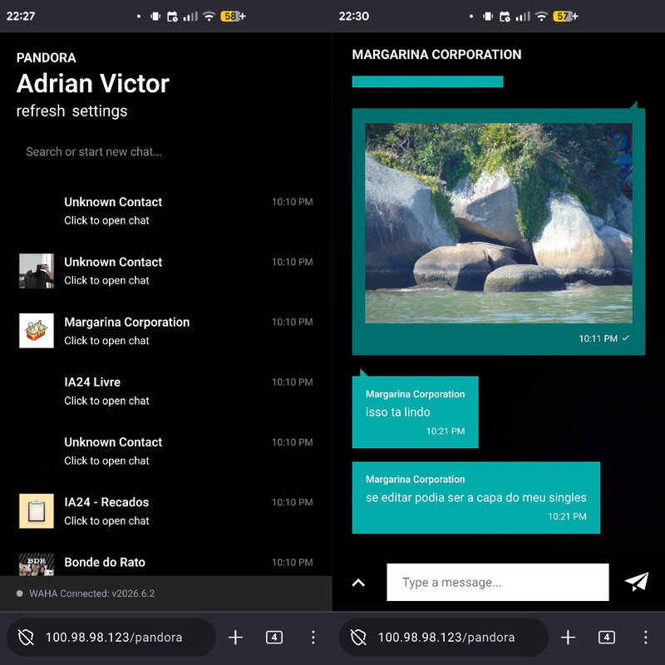
Task: Open new tab with left plus icon
Action: (235, 637)
